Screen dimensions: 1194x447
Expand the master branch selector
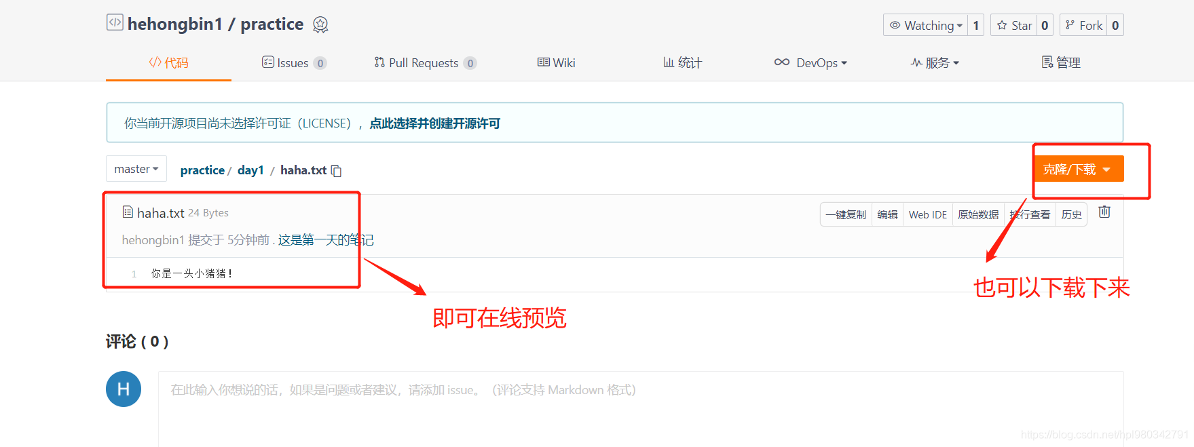point(136,169)
